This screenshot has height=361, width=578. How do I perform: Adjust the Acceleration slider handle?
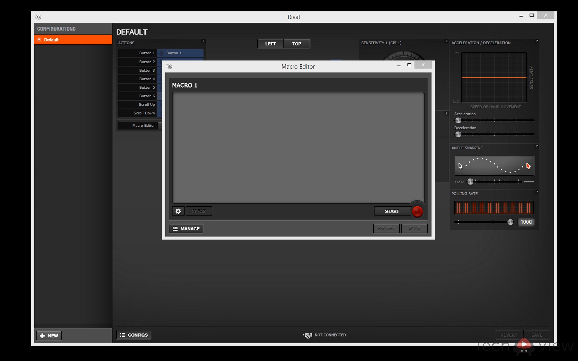tap(458, 120)
